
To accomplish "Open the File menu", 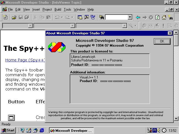I will pyautogui.click(x=10, y=9).
